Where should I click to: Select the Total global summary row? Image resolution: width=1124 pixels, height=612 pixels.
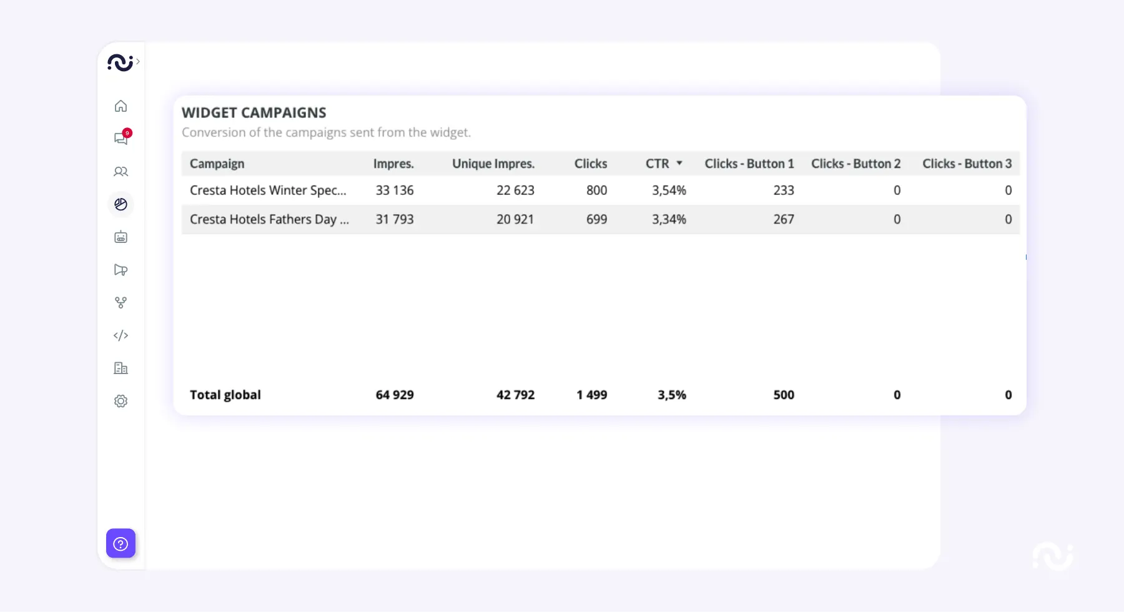(x=225, y=395)
